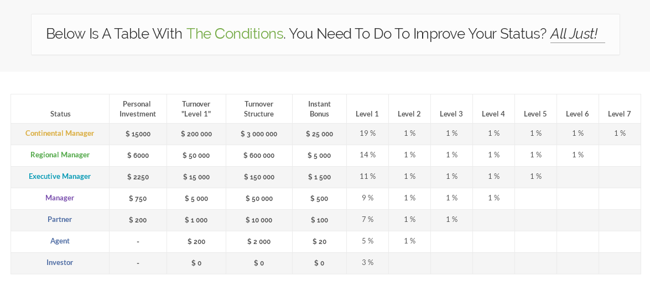
Task: Select the Instant Bonus column header
Action: click(319, 109)
